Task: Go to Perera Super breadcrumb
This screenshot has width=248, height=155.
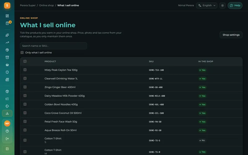Action: (28, 5)
